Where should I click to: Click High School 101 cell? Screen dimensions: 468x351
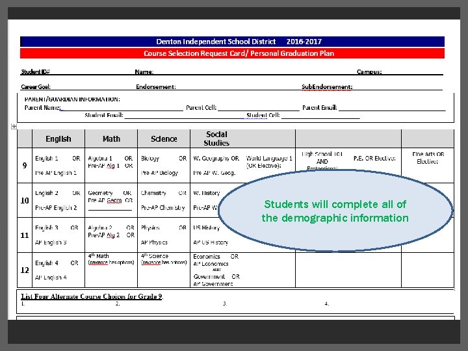322,161
